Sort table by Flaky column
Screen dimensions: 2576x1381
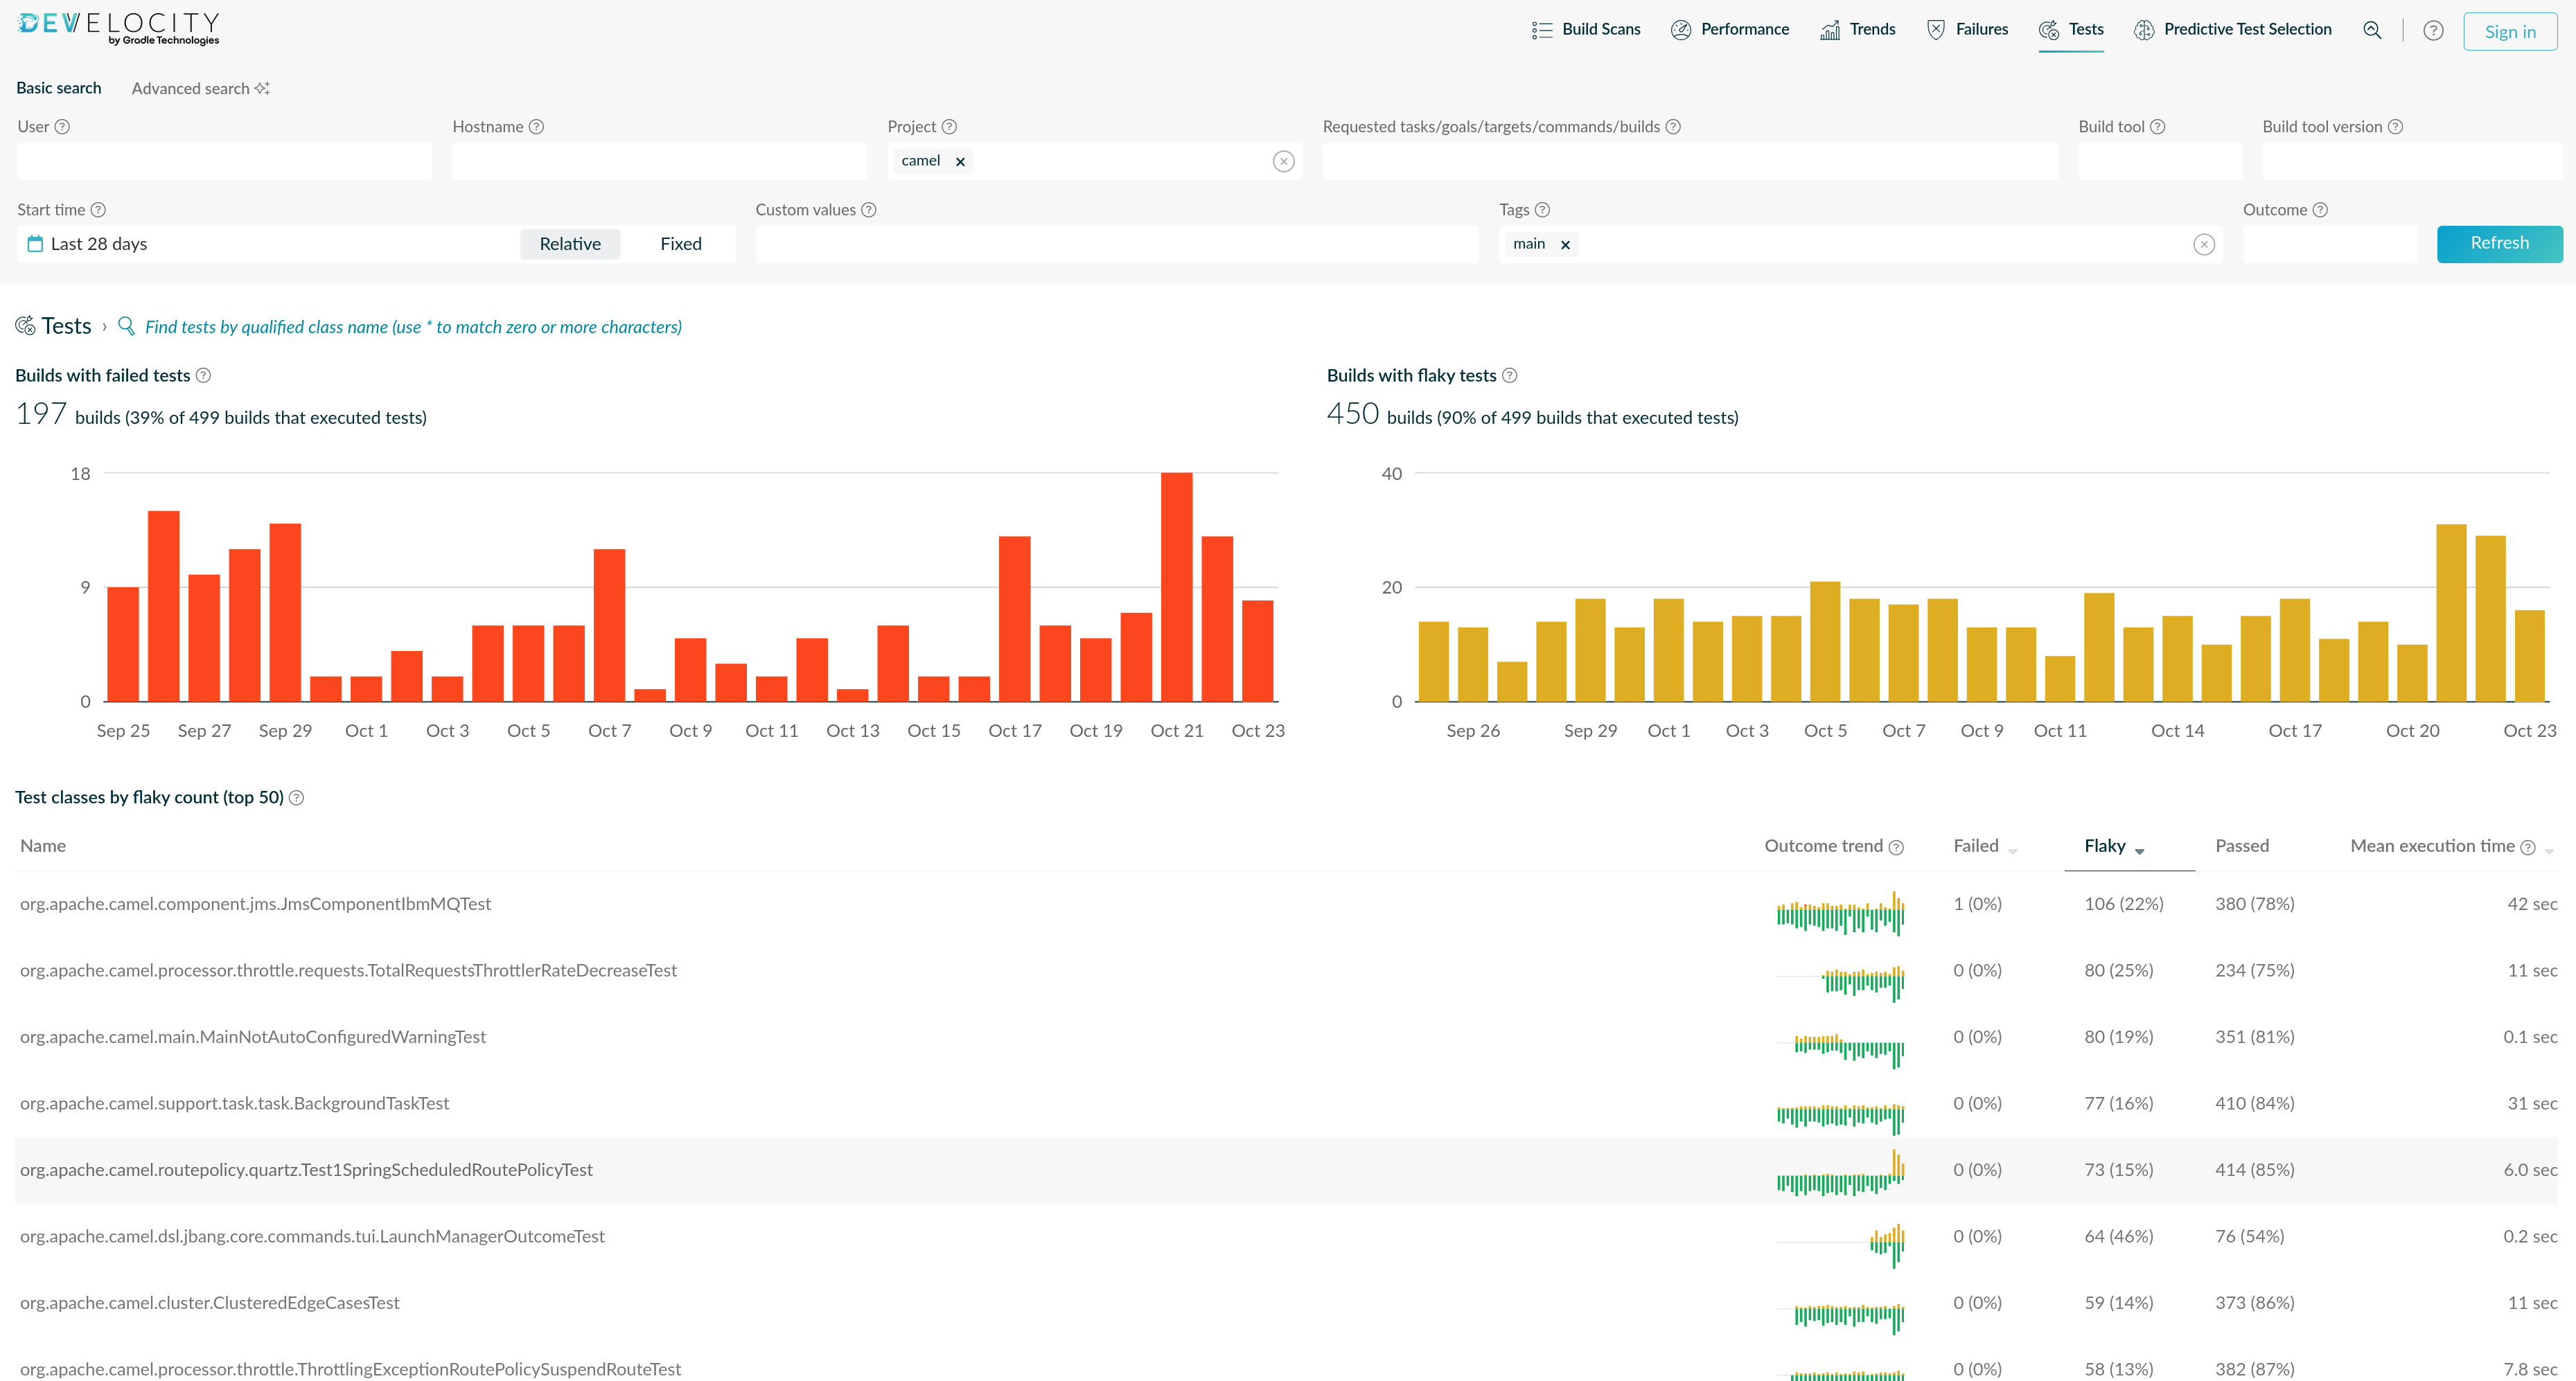[2114, 846]
